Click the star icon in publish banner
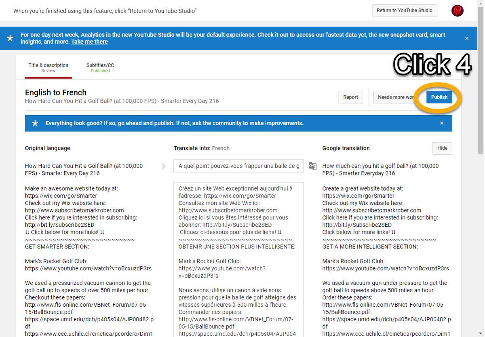Viewport: 485px width, 337px height. pyautogui.click(x=35, y=123)
